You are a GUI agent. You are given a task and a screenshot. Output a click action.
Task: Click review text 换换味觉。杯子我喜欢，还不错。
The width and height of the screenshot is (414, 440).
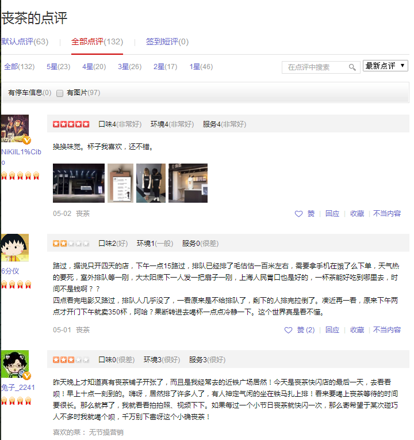(103, 147)
